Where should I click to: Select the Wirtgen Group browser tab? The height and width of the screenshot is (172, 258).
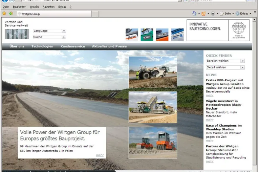(54, 14)
